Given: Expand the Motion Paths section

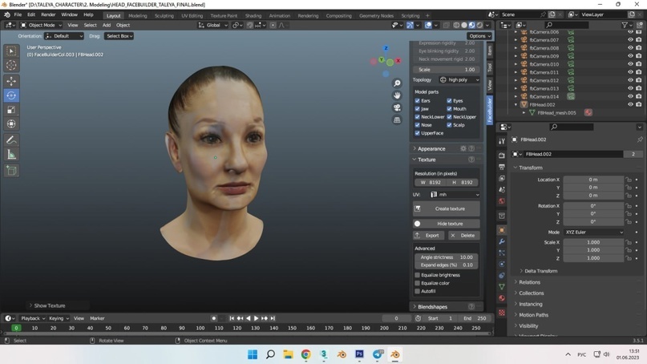Looking at the screenshot, I should click(533, 315).
